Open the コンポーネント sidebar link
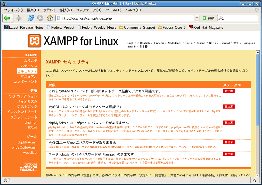The height and width of the screenshot is (185, 262). coord(26,82)
